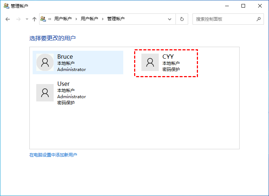Click the address bar user accounts icon
Image resolution: width=269 pixels, height=196 pixels.
(x=44, y=19)
